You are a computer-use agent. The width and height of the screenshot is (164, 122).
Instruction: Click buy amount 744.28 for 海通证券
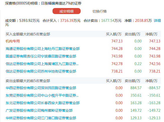[117, 49]
